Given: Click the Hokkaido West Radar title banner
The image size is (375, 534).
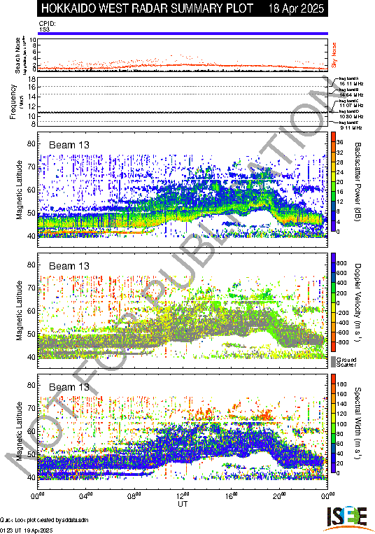Looking at the screenshot, I should pos(183,8).
